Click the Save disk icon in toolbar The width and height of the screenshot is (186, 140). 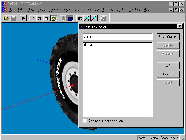(14, 18)
